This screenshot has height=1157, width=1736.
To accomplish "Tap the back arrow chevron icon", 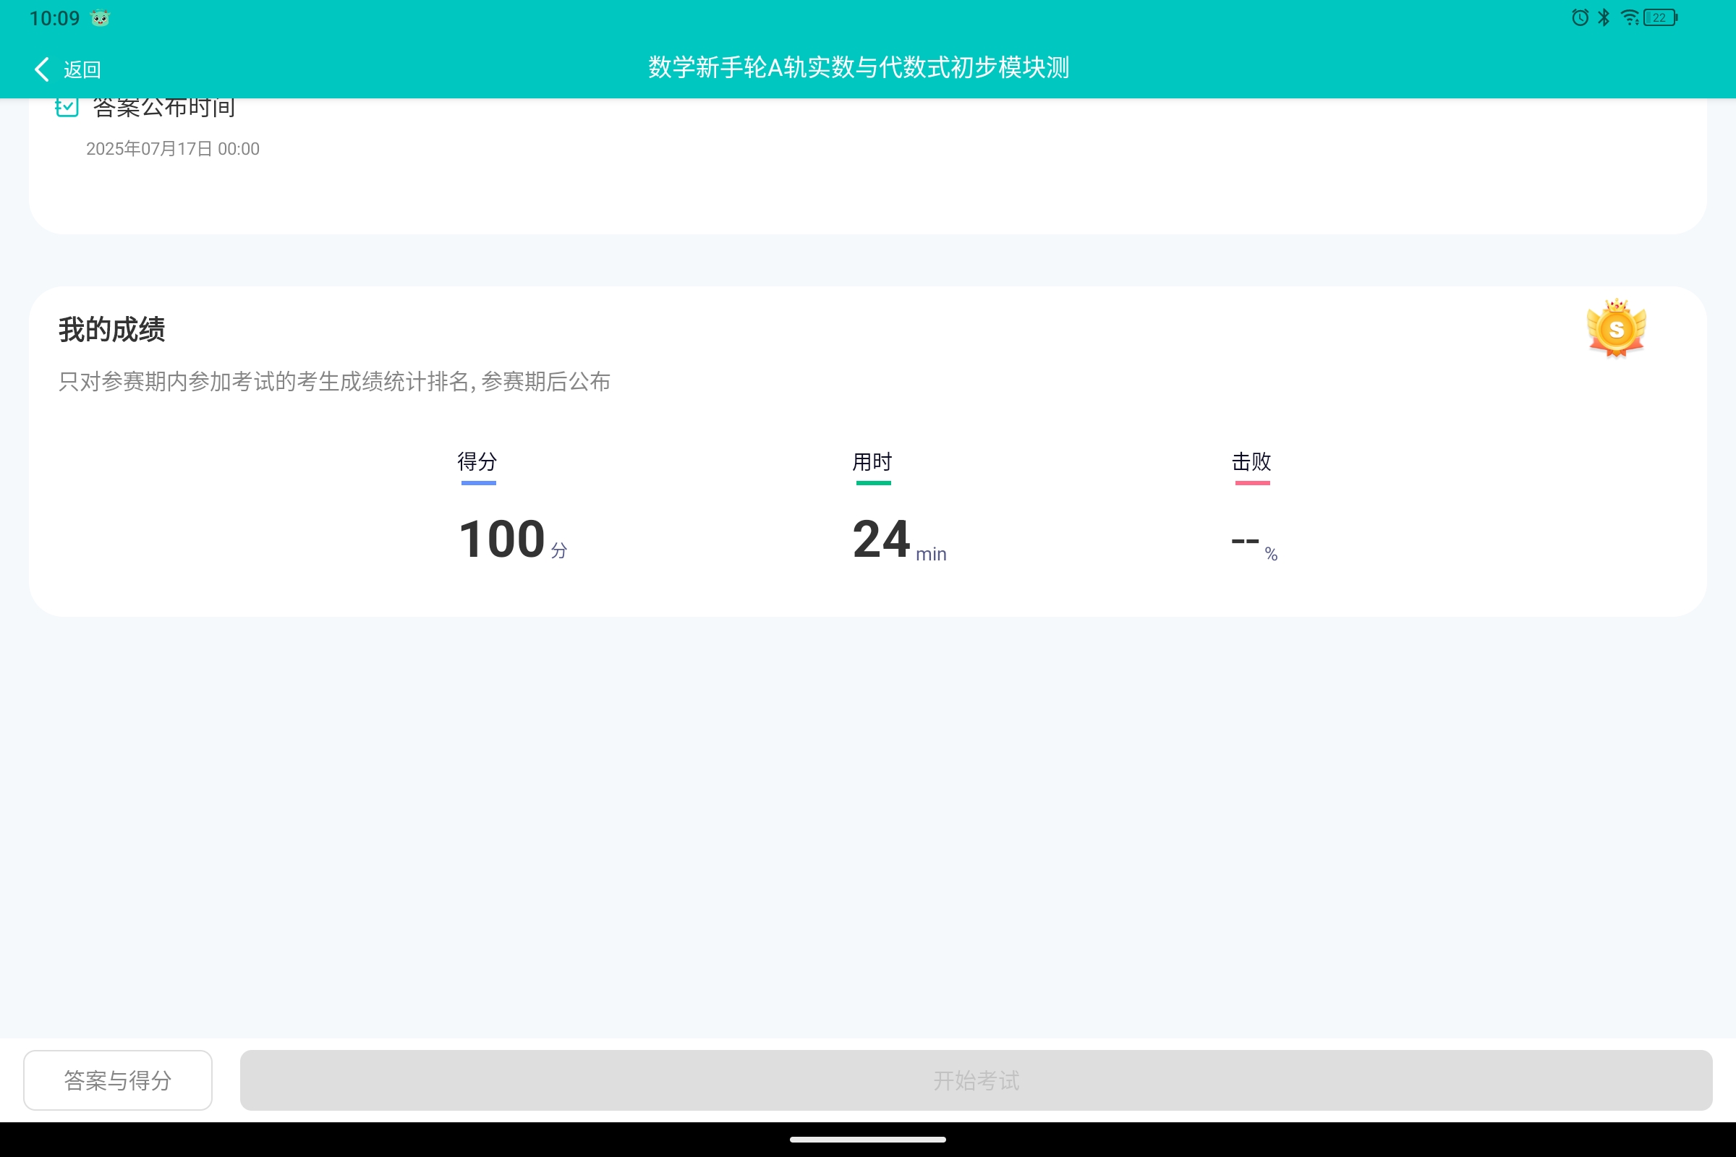I will [x=41, y=69].
